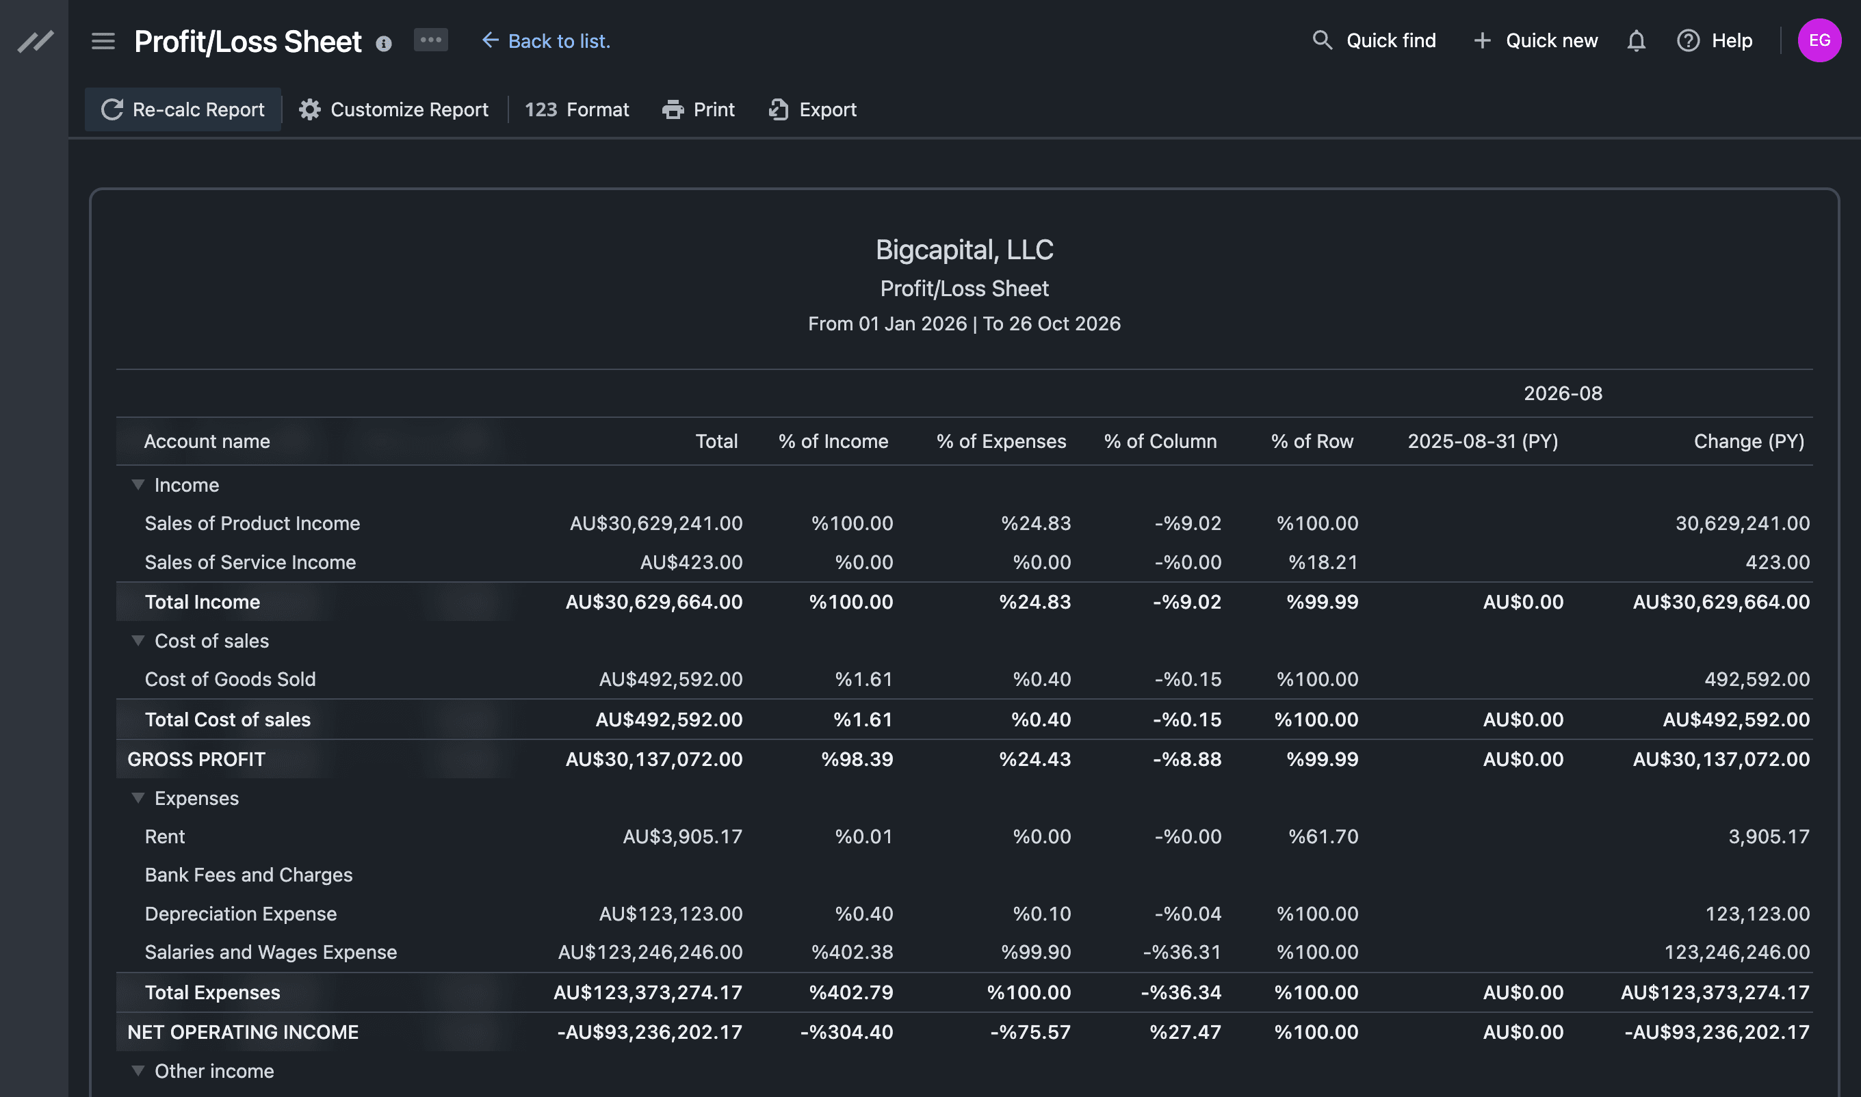Click the Customize Report gear icon
1861x1097 pixels.
(309, 109)
